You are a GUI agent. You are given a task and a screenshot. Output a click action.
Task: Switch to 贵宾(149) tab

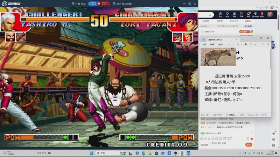point(234,21)
